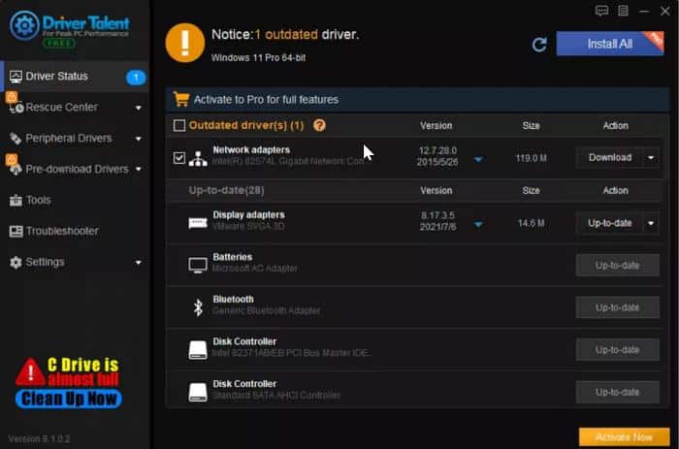Open Network adapters version dropdown
Screen dimensions: 679x449
478,160
